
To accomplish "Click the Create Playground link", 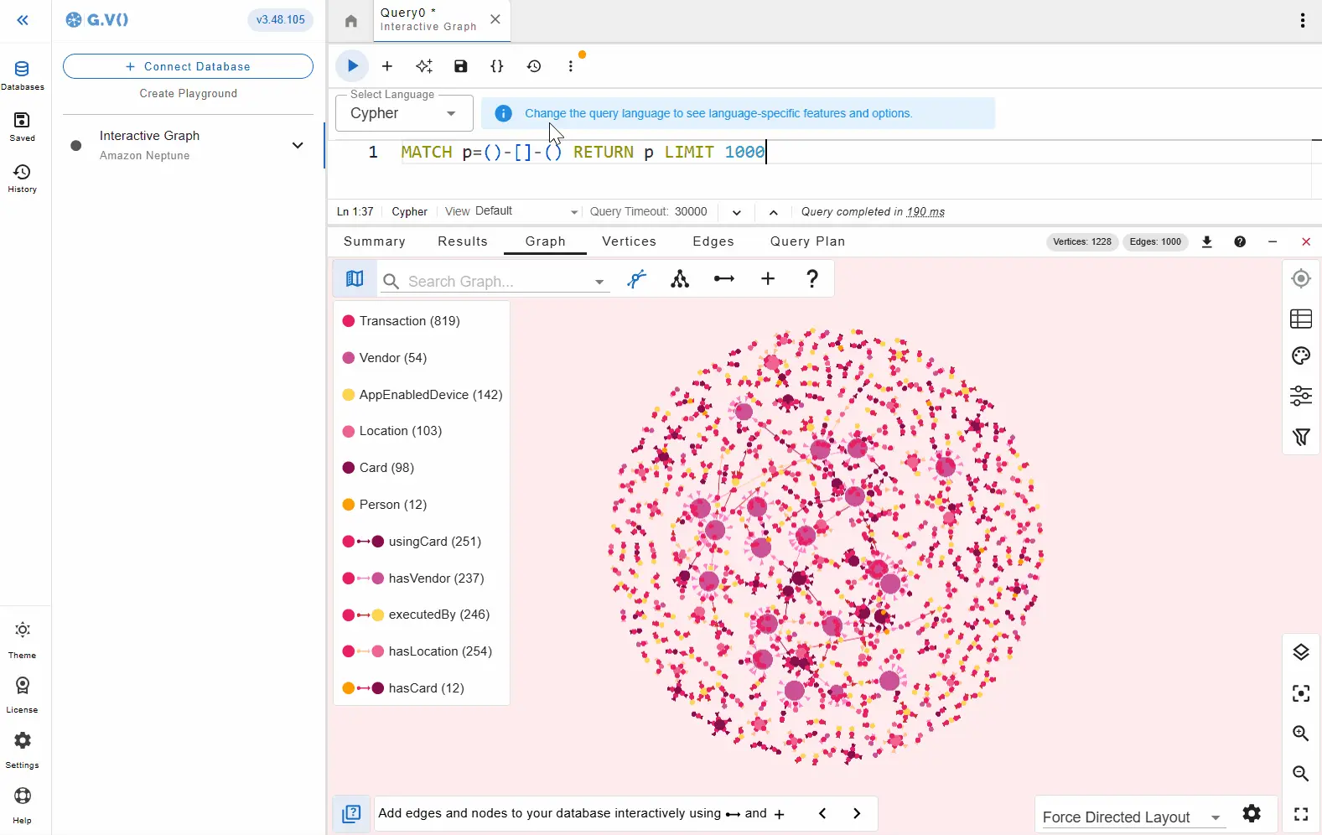I will [188, 94].
